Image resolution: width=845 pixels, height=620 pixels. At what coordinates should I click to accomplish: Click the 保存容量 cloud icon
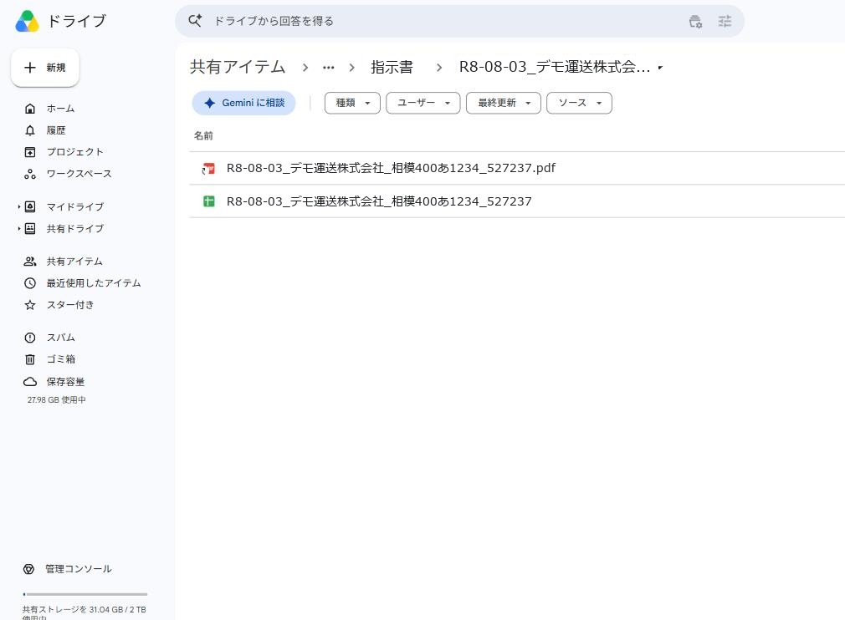(x=30, y=382)
